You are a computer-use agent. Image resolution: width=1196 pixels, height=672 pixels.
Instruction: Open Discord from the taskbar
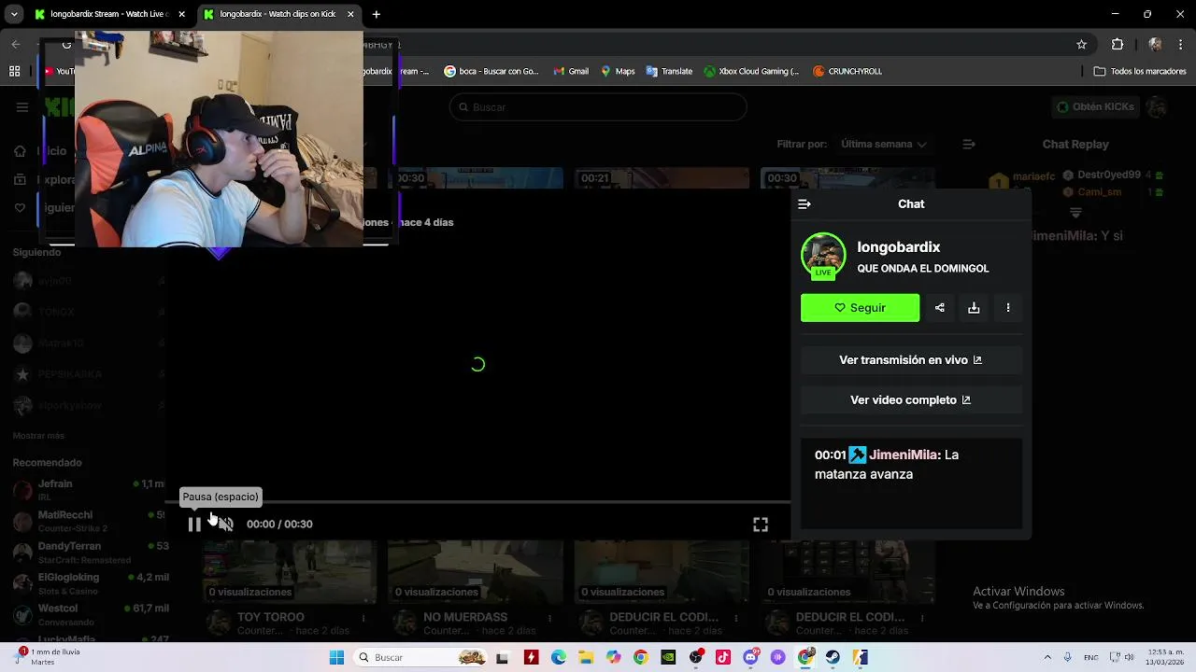[x=750, y=658]
